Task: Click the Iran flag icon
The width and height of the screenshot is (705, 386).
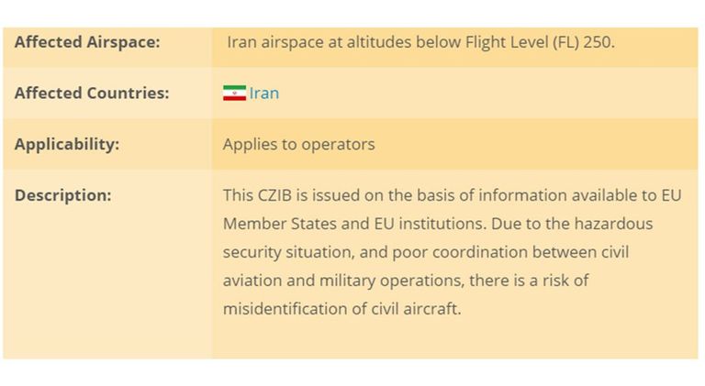Action: [234, 93]
